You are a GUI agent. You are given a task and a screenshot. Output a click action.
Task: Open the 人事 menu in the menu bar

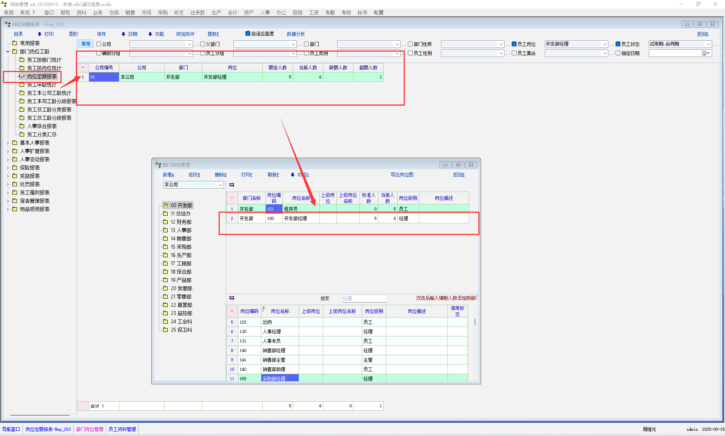click(x=265, y=12)
